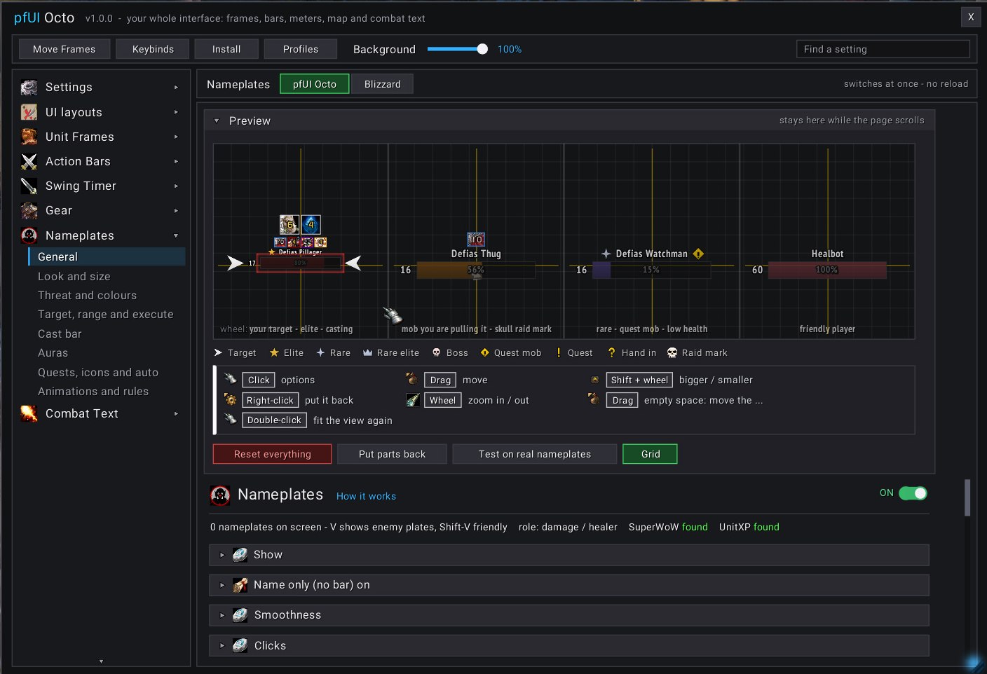The width and height of the screenshot is (987, 674).
Task: Click the Nameplates section header icon
Action: click(x=220, y=495)
